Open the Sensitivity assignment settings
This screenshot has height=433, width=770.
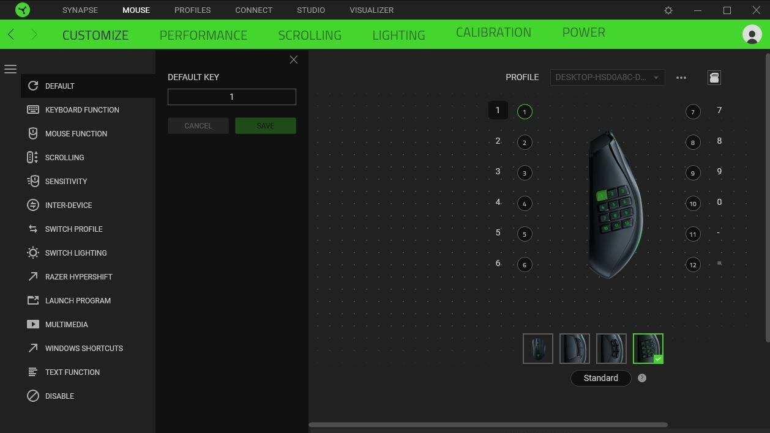[34, 181]
